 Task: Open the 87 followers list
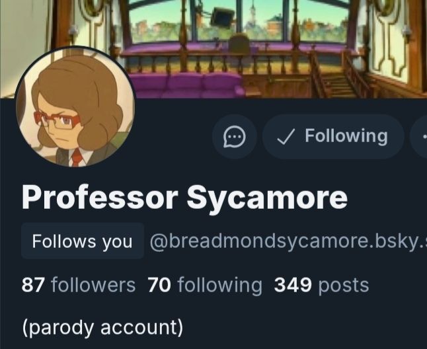coord(79,285)
